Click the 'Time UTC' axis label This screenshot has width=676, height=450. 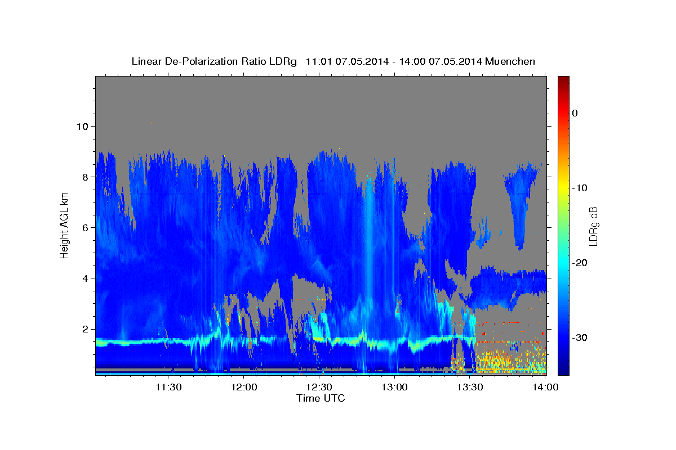(x=321, y=398)
